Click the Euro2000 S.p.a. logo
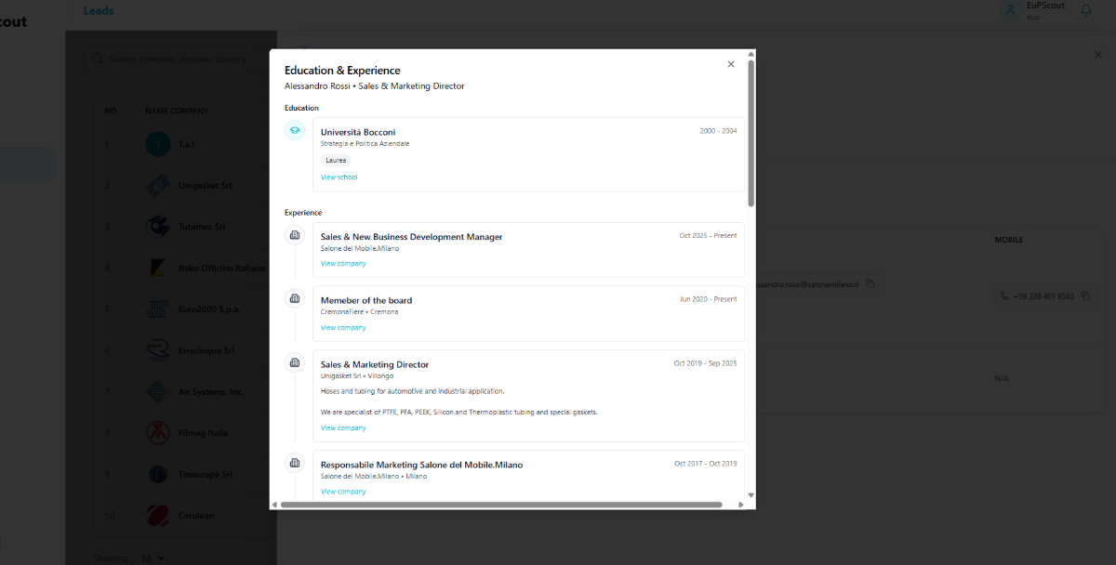 point(158,309)
